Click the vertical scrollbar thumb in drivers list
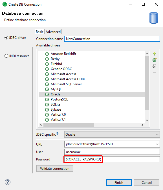This screenshot has width=163, height=190. click(147, 83)
